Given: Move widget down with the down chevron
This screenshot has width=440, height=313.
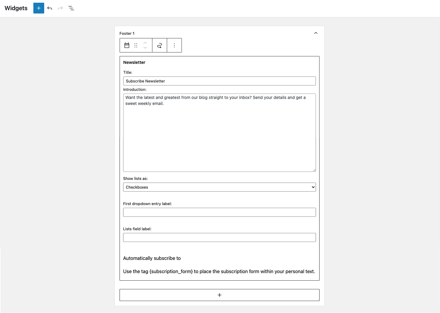Looking at the screenshot, I should 145,48.
